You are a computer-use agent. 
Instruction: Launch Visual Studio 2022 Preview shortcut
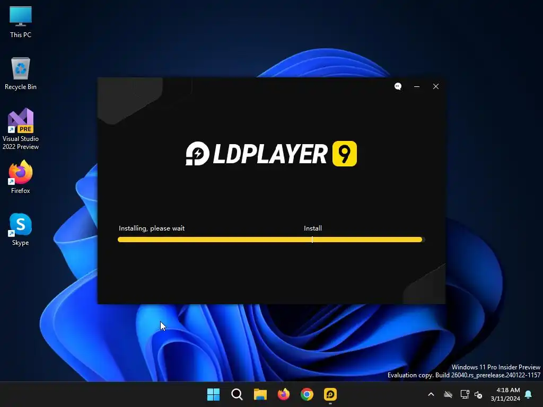pyautogui.click(x=21, y=129)
